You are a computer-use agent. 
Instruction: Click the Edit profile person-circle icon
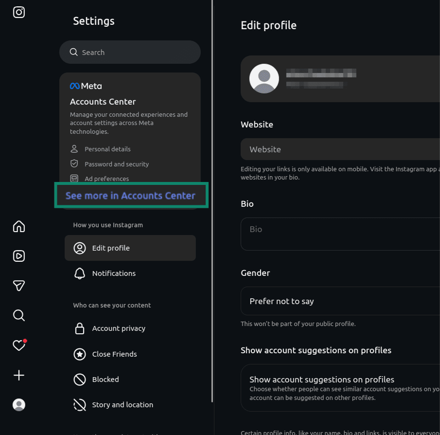(x=80, y=248)
